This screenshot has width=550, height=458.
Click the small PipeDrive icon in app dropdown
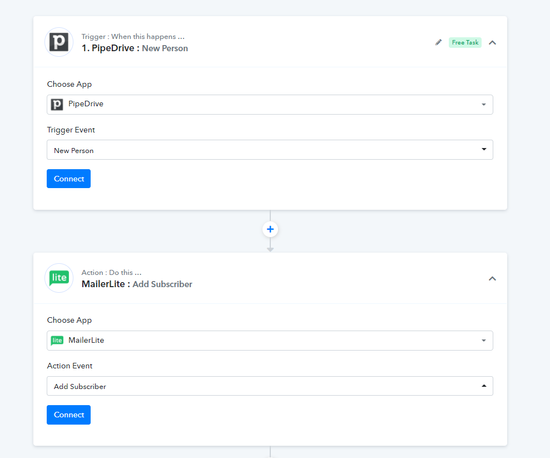coord(57,104)
